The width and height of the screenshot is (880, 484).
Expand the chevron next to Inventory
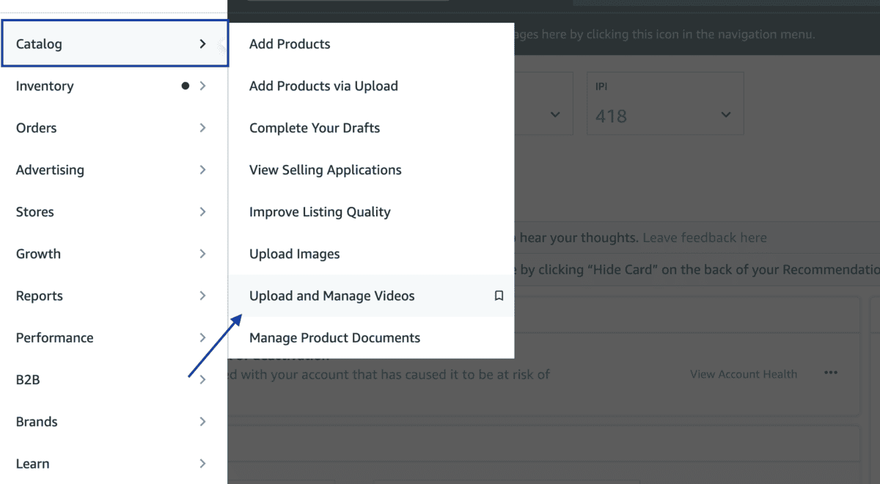click(203, 86)
